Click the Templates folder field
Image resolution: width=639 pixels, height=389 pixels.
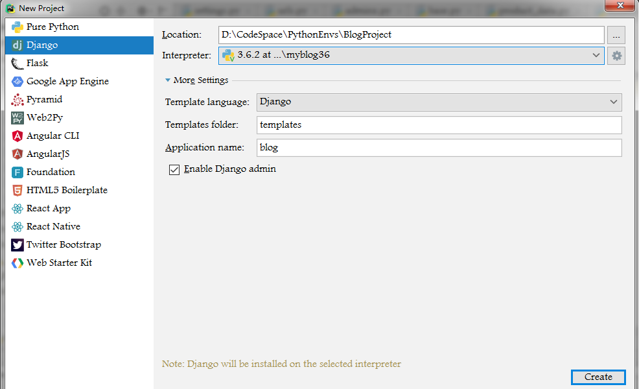[x=439, y=124]
